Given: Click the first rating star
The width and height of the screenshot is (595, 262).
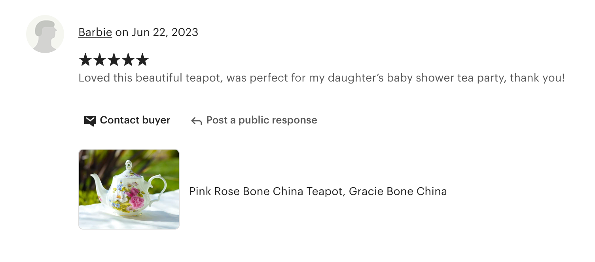Looking at the screenshot, I should pos(85,60).
